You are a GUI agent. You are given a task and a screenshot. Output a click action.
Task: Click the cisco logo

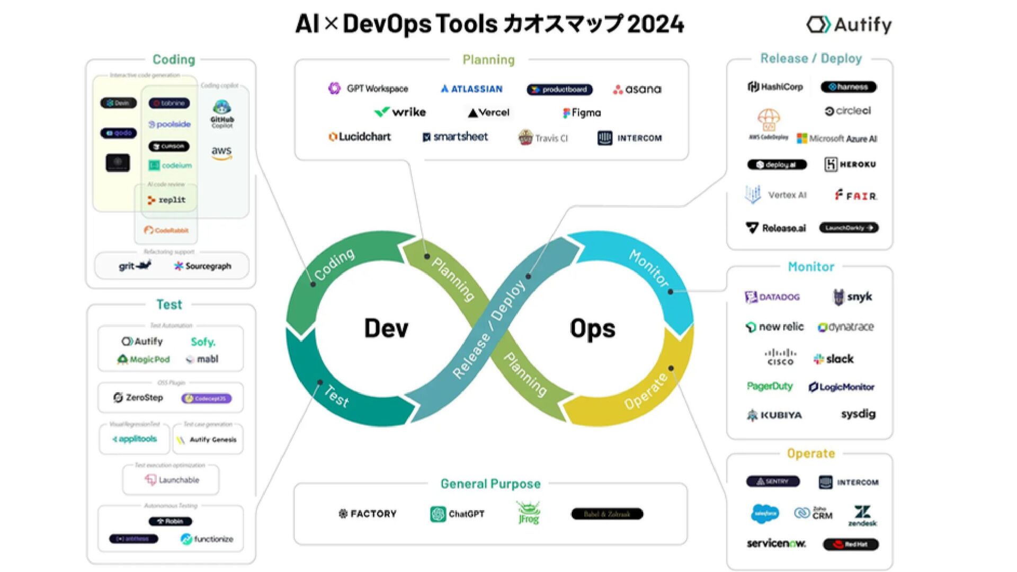(x=780, y=357)
